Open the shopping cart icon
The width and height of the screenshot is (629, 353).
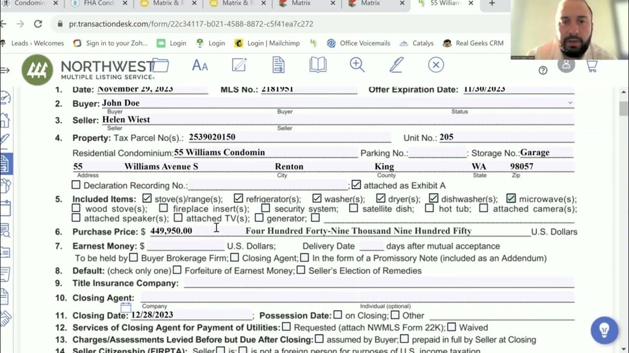pos(592,66)
